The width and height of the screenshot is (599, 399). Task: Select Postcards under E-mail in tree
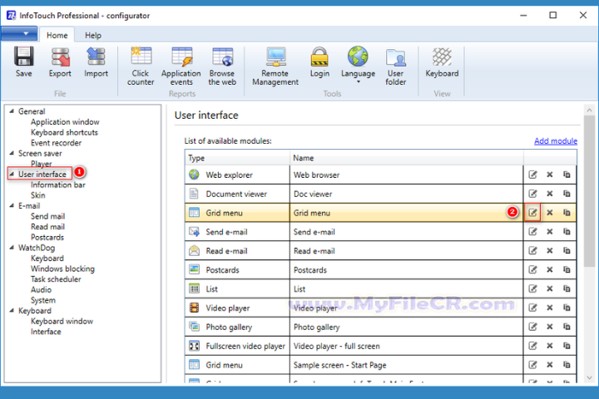click(x=47, y=237)
